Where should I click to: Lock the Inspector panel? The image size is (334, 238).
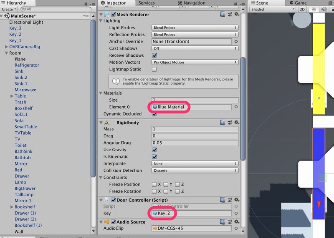pyautogui.click(x=235, y=4)
